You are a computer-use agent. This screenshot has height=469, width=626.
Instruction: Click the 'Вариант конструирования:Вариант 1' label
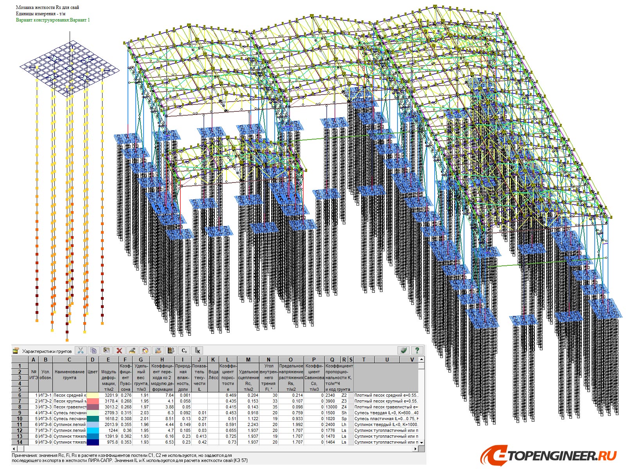point(53,20)
